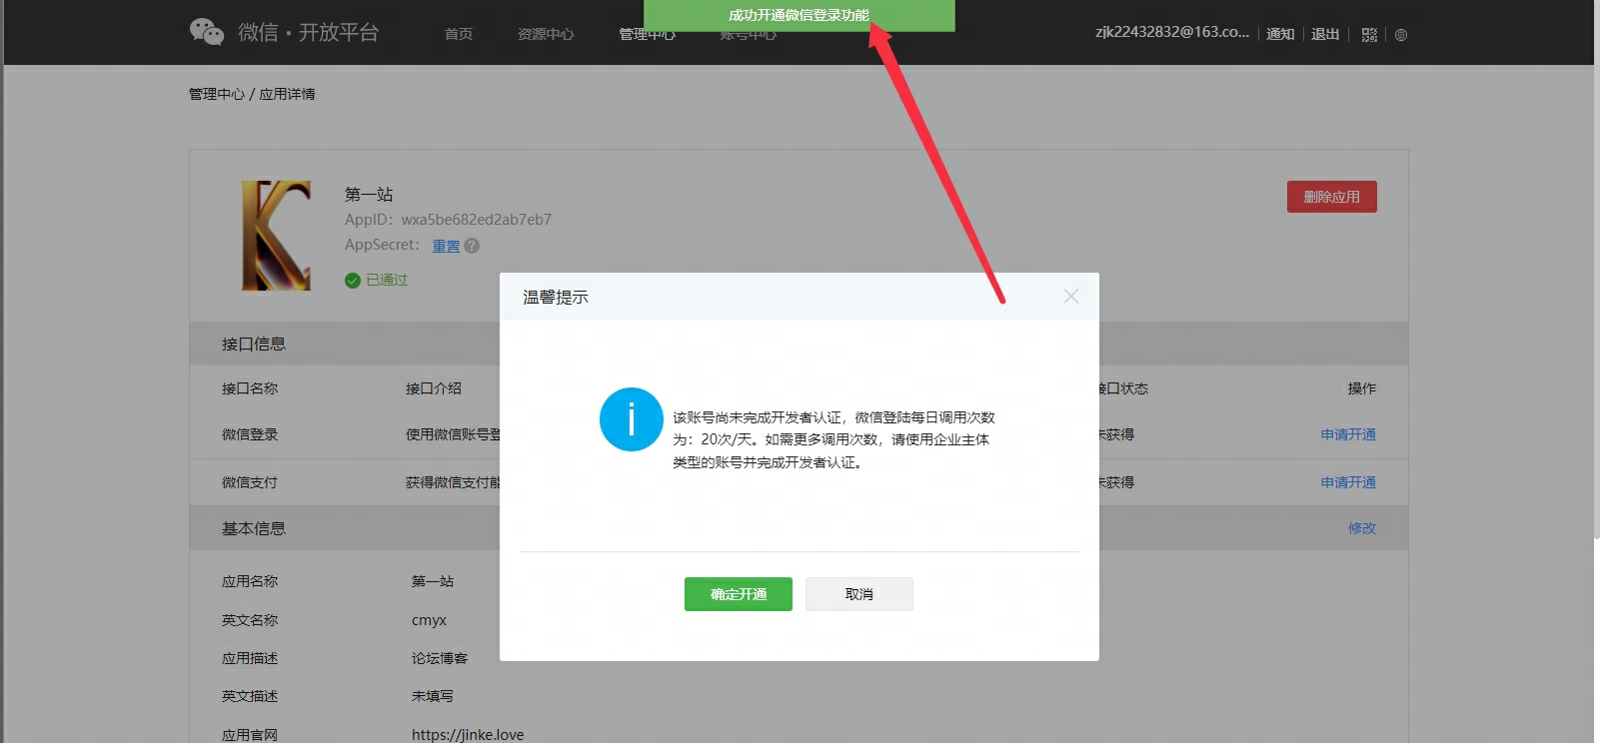Image resolution: width=1600 pixels, height=743 pixels.
Task: Click the 重置 AppSecret link
Action: (x=446, y=246)
